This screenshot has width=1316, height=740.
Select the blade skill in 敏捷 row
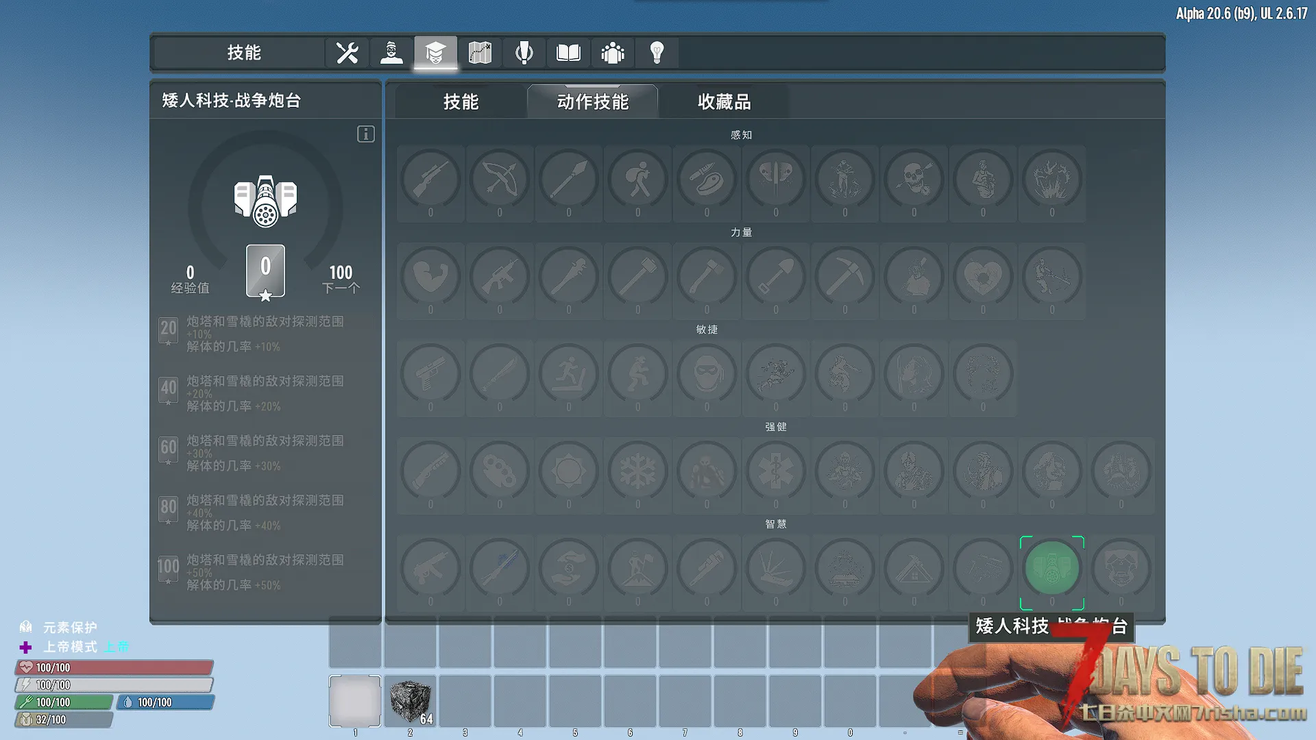click(500, 377)
